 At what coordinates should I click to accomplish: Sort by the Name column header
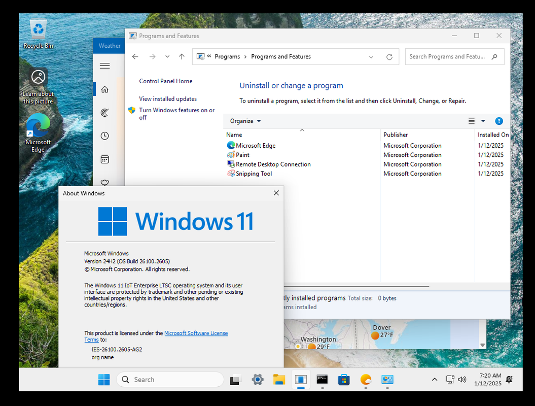click(302, 135)
